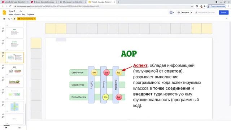Viewport: 231px width, 130px height.
Task: Click the red bar circle on UserService row
Action: [106, 73]
